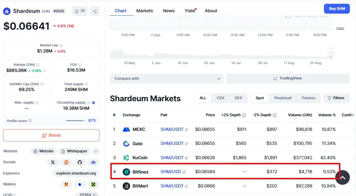Switch to the News tab
The width and height of the screenshot is (356, 196).
(x=169, y=11)
